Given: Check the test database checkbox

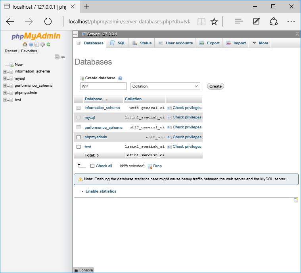Looking at the screenshot, I should (79, 147).
